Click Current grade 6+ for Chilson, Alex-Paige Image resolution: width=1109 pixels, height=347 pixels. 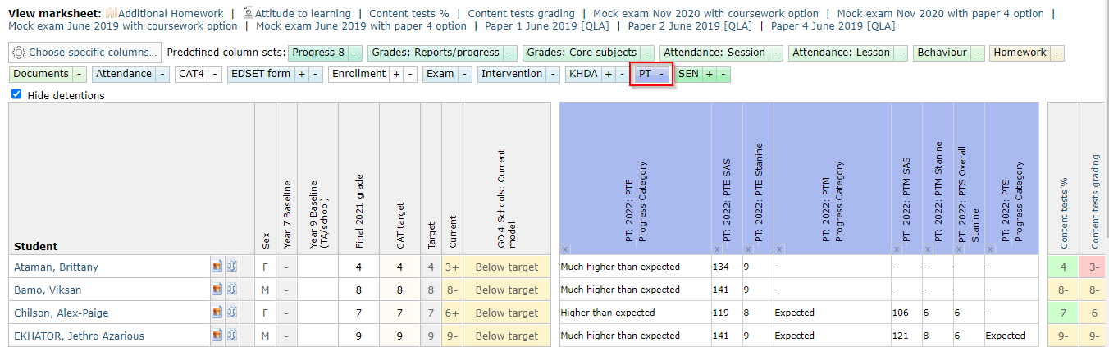[452, 313]
